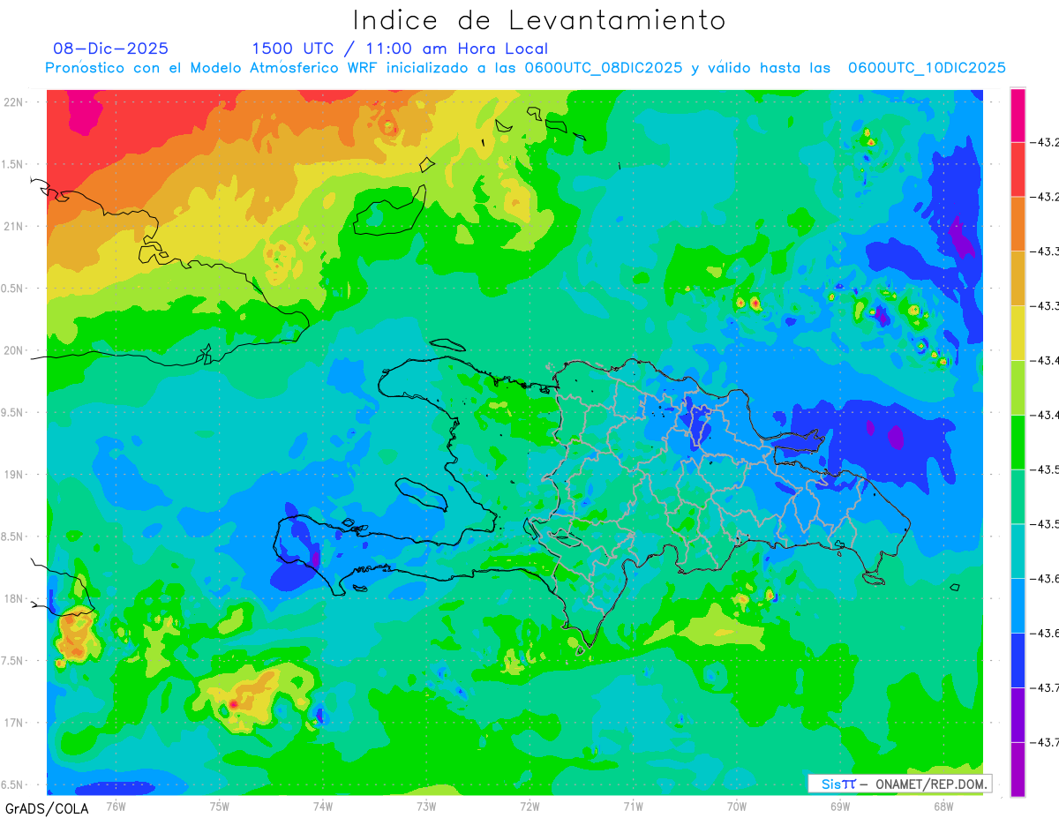Click the bottom purple legend swatch
Screen dimensions: 1059x818
point(1018,769)
